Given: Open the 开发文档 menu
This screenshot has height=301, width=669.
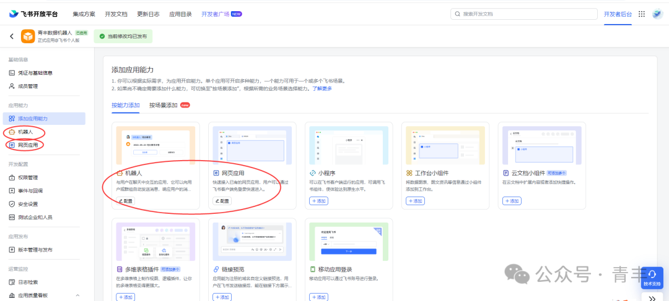Looking at the screenshot, I should [116, 14].
